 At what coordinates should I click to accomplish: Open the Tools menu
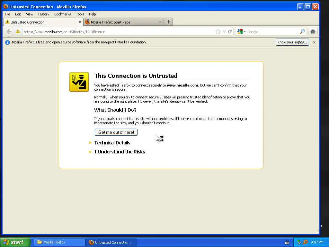[x=80, y=14]
